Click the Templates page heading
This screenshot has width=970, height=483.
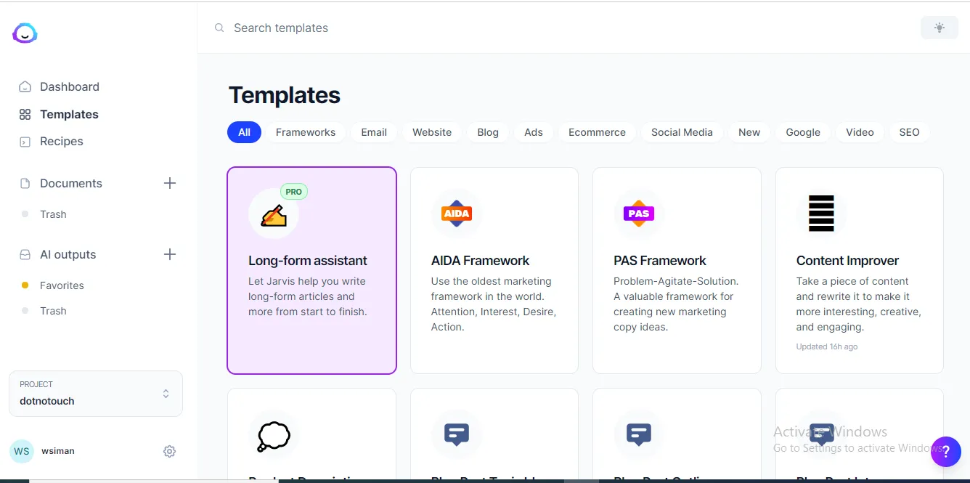click(x=285, y=95)
